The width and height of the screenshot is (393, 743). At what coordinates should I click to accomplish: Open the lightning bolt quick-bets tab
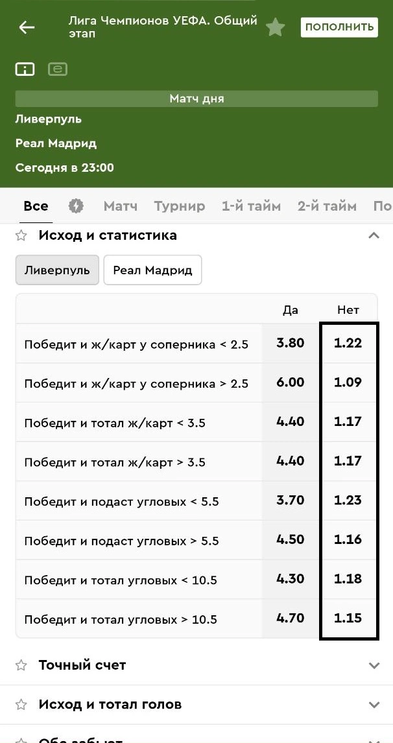(x=76, y=206)
